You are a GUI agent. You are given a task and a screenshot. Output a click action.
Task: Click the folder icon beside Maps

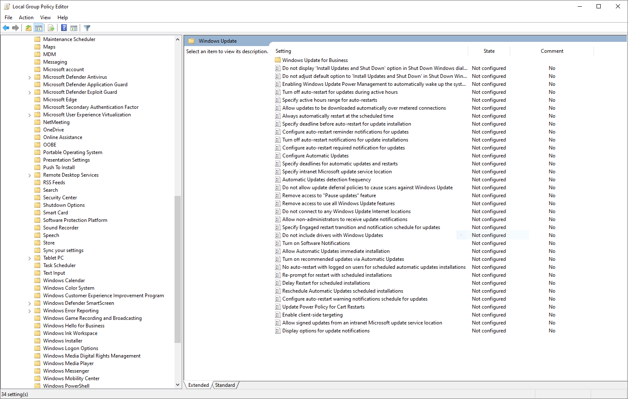click(37, 47)
